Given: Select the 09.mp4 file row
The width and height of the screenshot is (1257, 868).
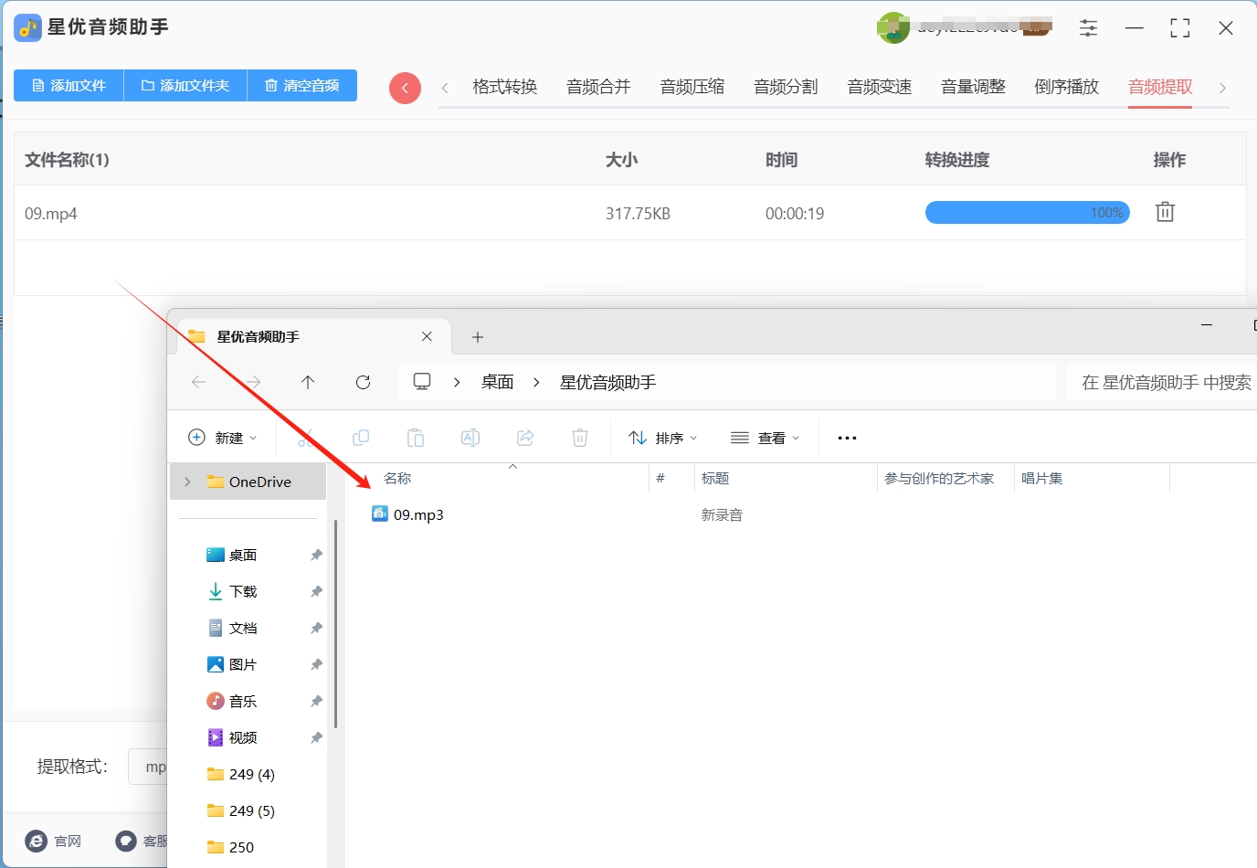Looking at the screenshot, I should 630,213.
